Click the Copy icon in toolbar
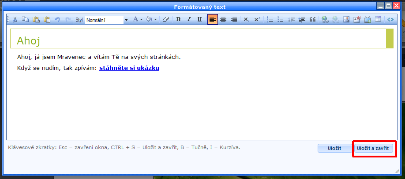Viewport: 405px width, 179px height. click(25, 19)
